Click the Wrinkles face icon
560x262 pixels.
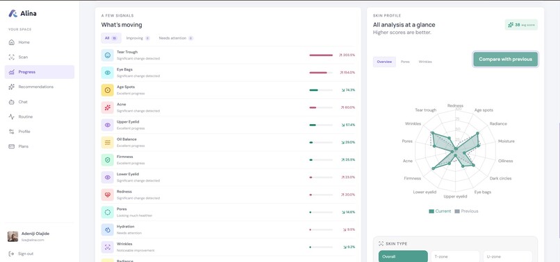pos(108,247)
